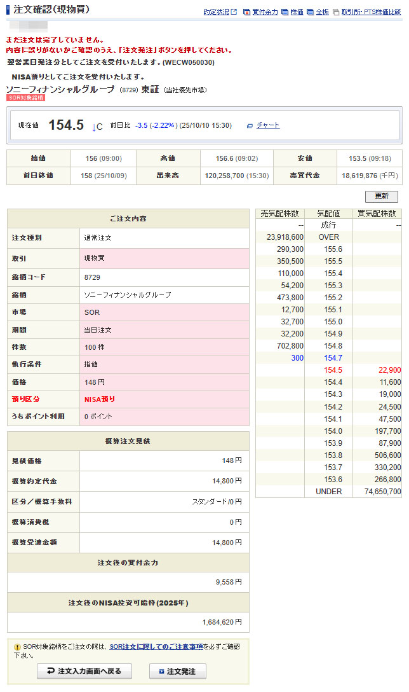Open 取引所・PTS株価比較 link
Viewport: 409px width, 692px height.
pos(371,12)
